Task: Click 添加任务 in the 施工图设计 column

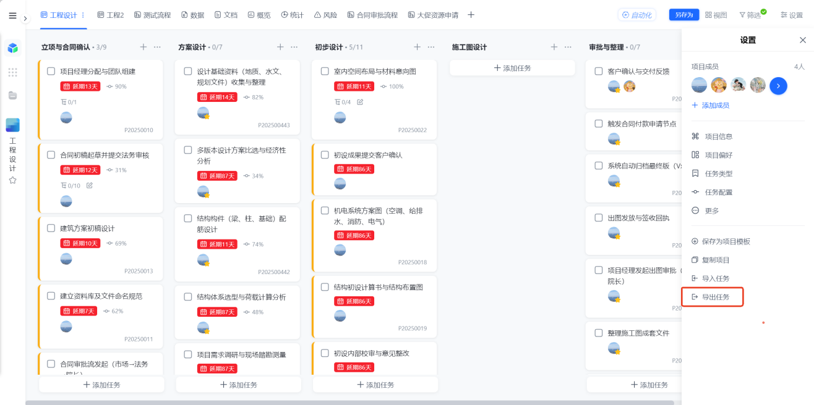Action: coord(512,68)
